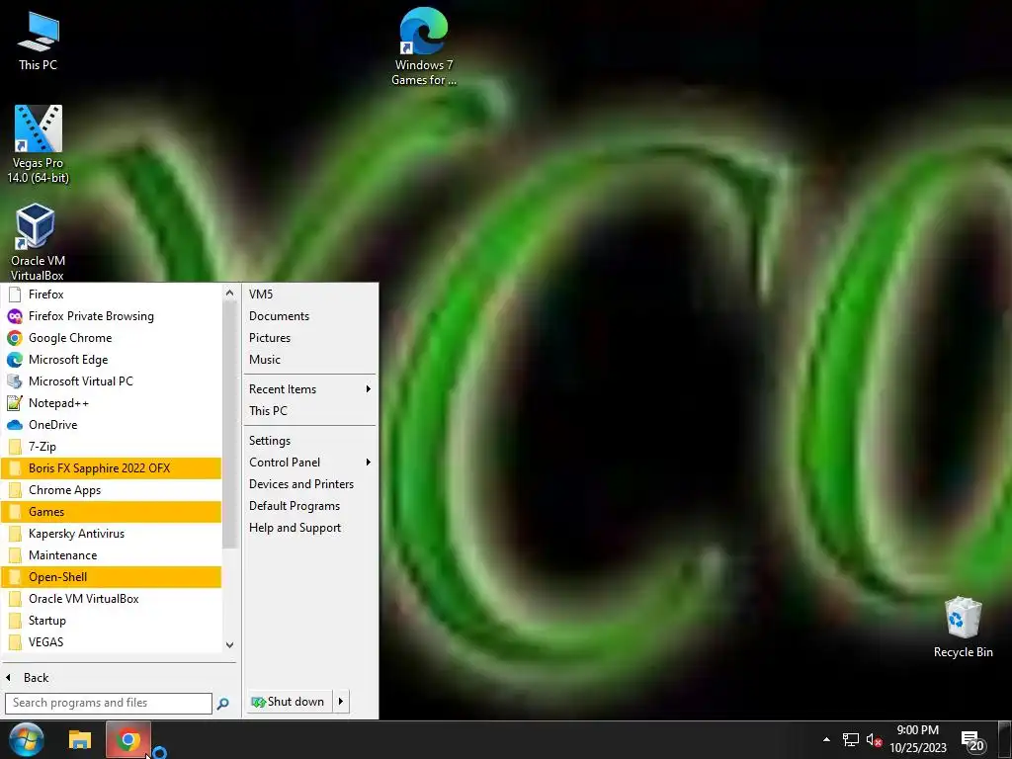
Task: Click the programs list scroll-down arrow
Action: pos(229,644)
